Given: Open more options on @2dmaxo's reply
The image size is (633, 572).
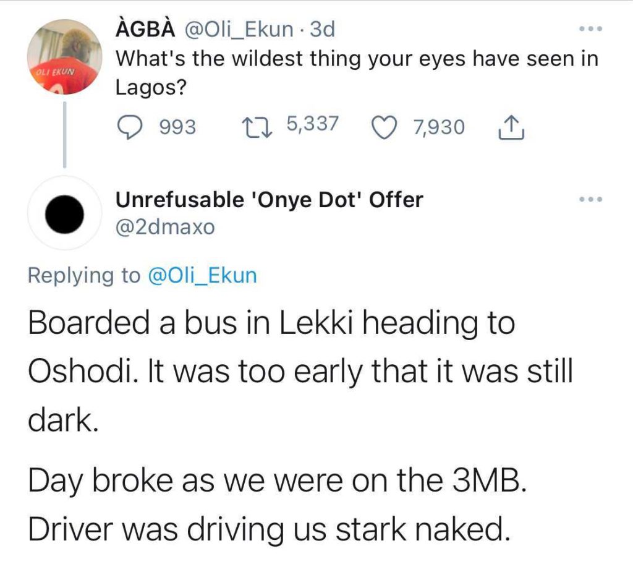Looking at the screenshot, I should pos(590,200).
